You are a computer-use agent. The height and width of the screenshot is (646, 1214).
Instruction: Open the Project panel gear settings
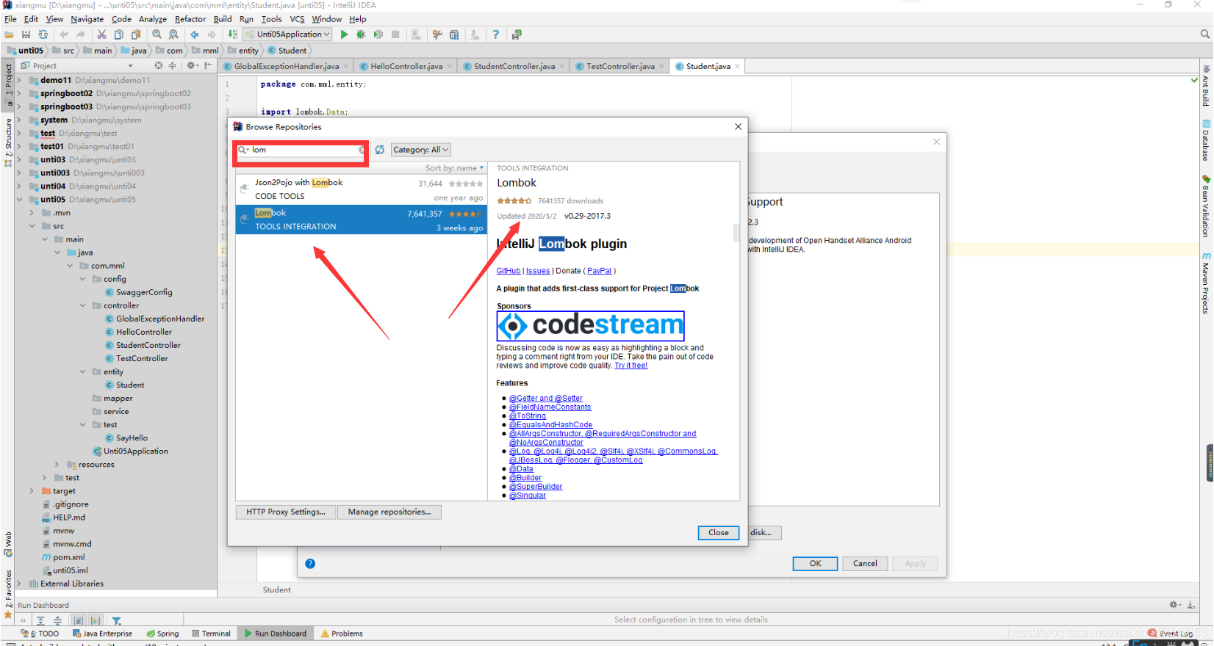[x=191, y=65]
